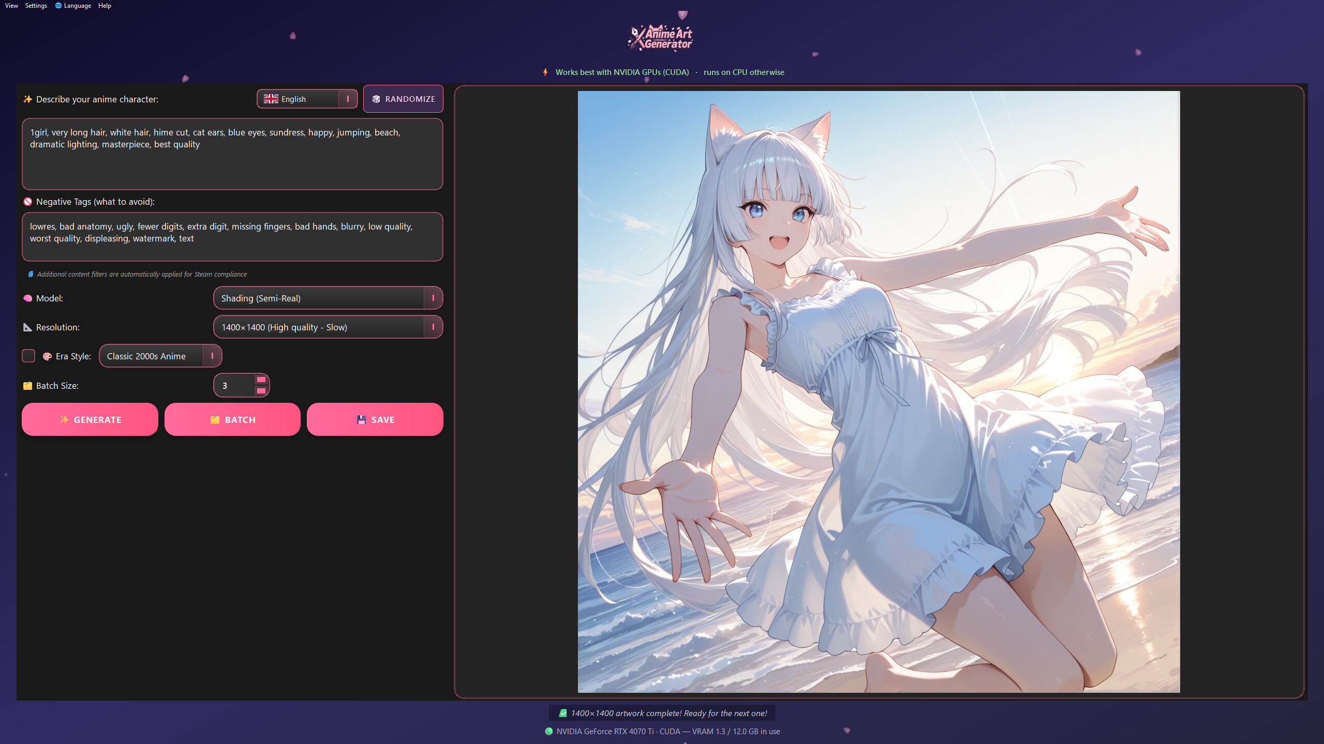Click the globe icon in Language menu
1324x744 pixels.
pos(58,6)
